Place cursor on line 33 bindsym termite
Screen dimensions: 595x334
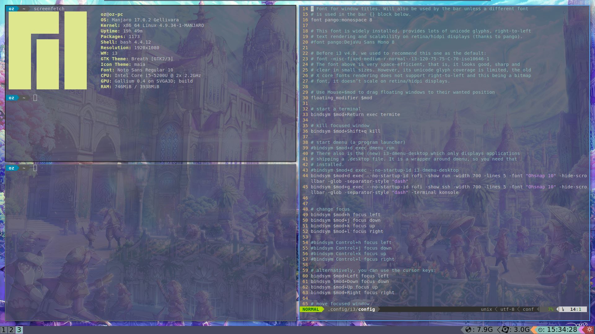click(x=355, y=114)
